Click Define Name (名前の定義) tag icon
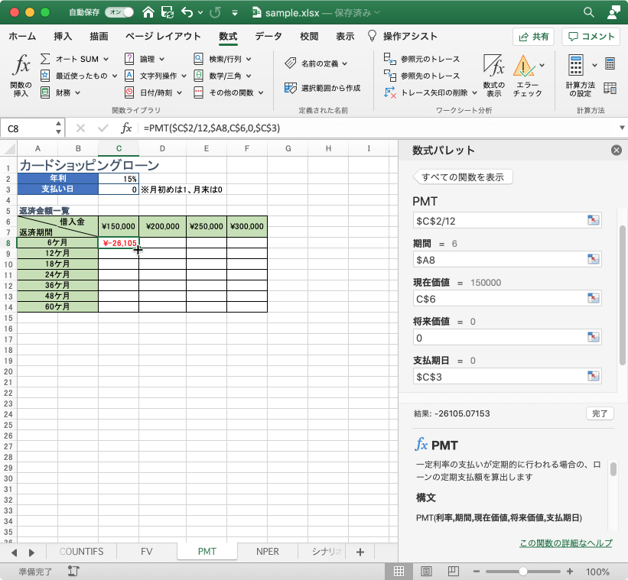This screenshot has height=580, width=628. point(291,63)
